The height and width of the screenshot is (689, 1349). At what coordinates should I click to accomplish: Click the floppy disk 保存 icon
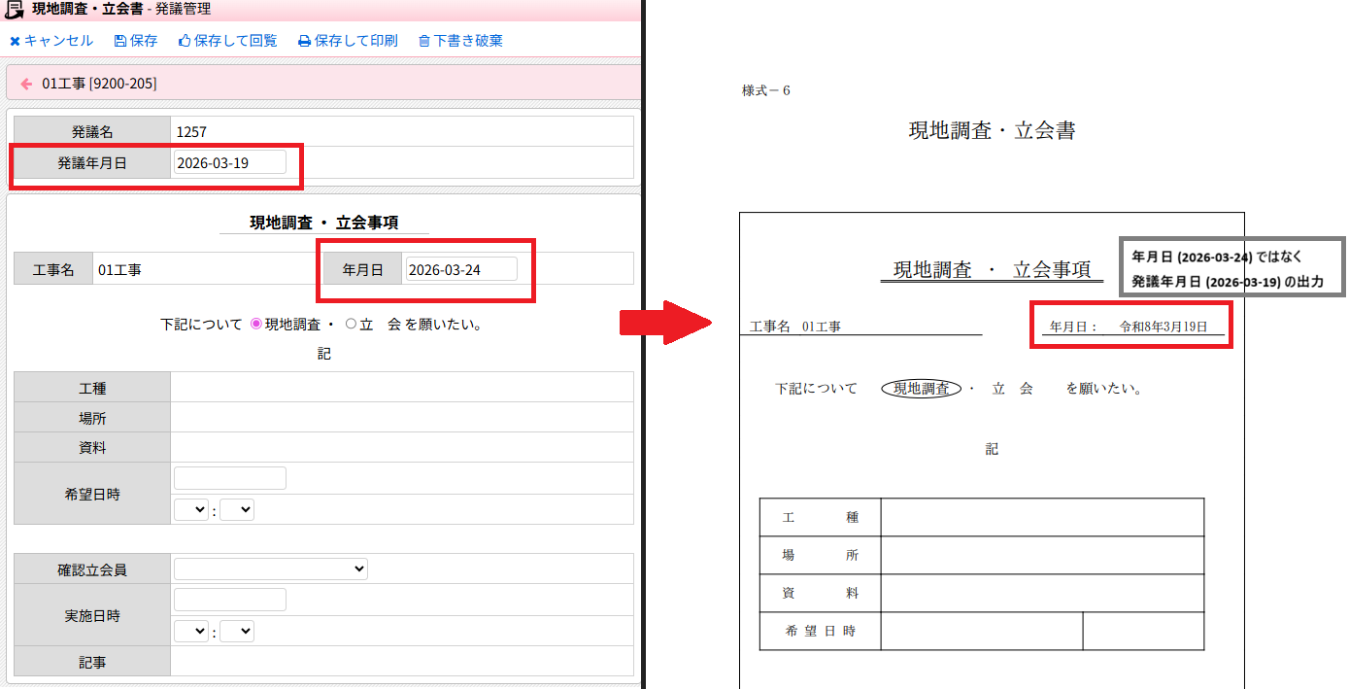point(119,41)
